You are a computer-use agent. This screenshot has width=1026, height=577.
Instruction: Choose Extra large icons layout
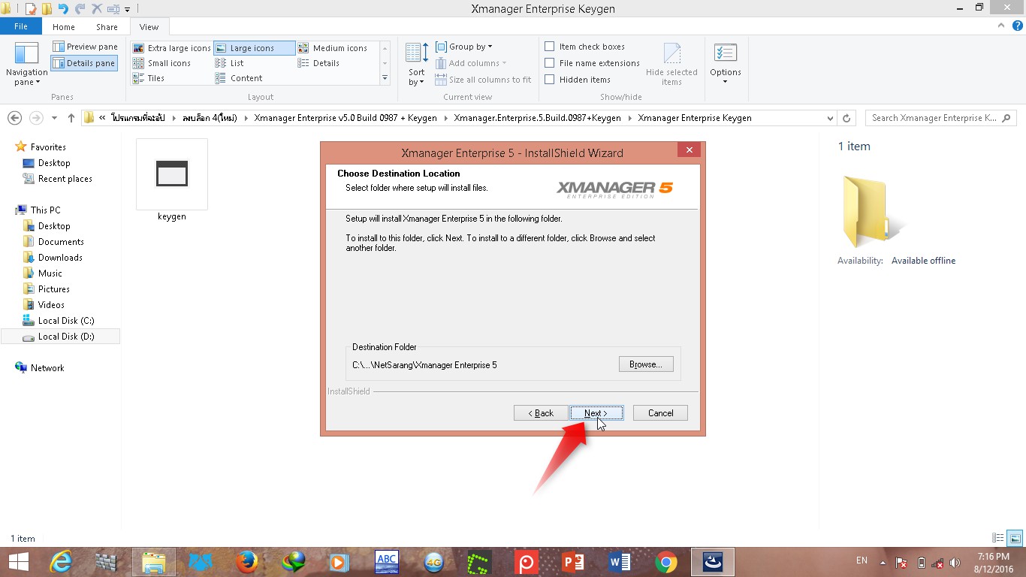pyautogui.click(x=171, y=48)
